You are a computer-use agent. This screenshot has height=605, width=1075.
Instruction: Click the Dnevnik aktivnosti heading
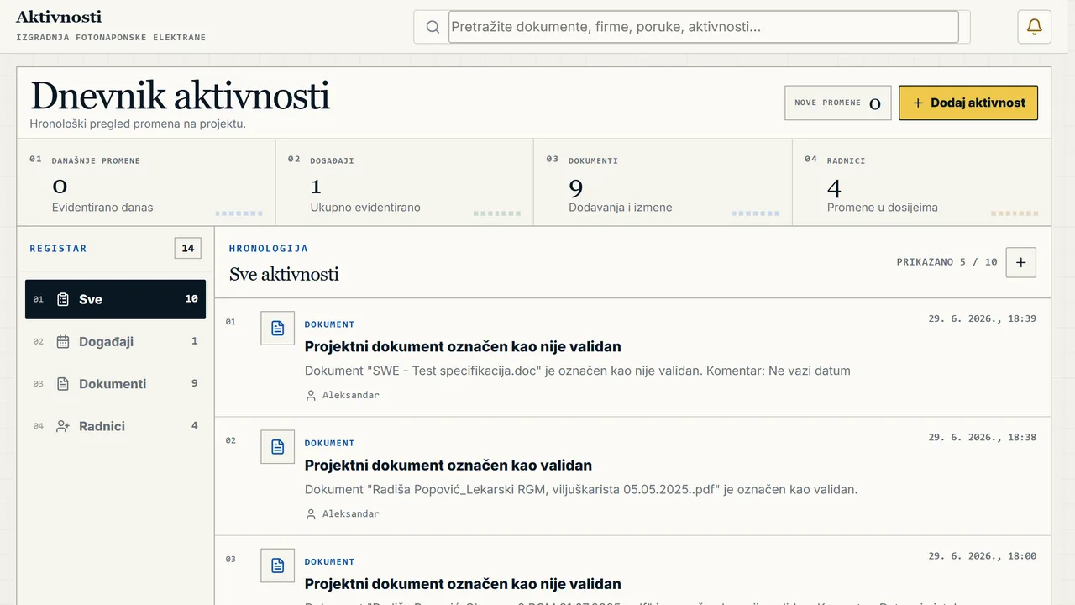pos(180,96)
